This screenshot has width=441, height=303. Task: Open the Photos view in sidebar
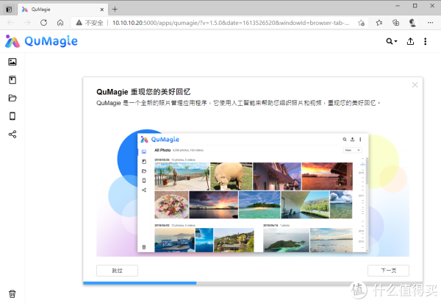pos(12,62)
